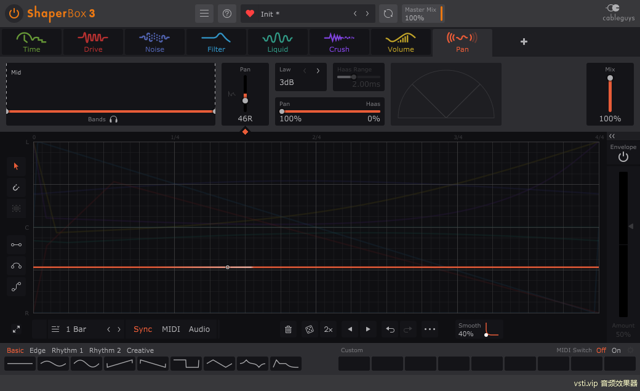Select the pen draw tool
640x391 pixels.
[x=17, y=188]
